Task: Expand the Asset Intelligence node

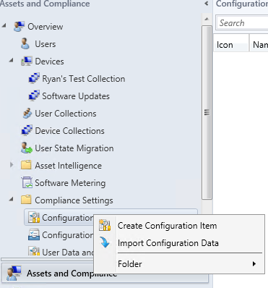Action: (12, 165)
